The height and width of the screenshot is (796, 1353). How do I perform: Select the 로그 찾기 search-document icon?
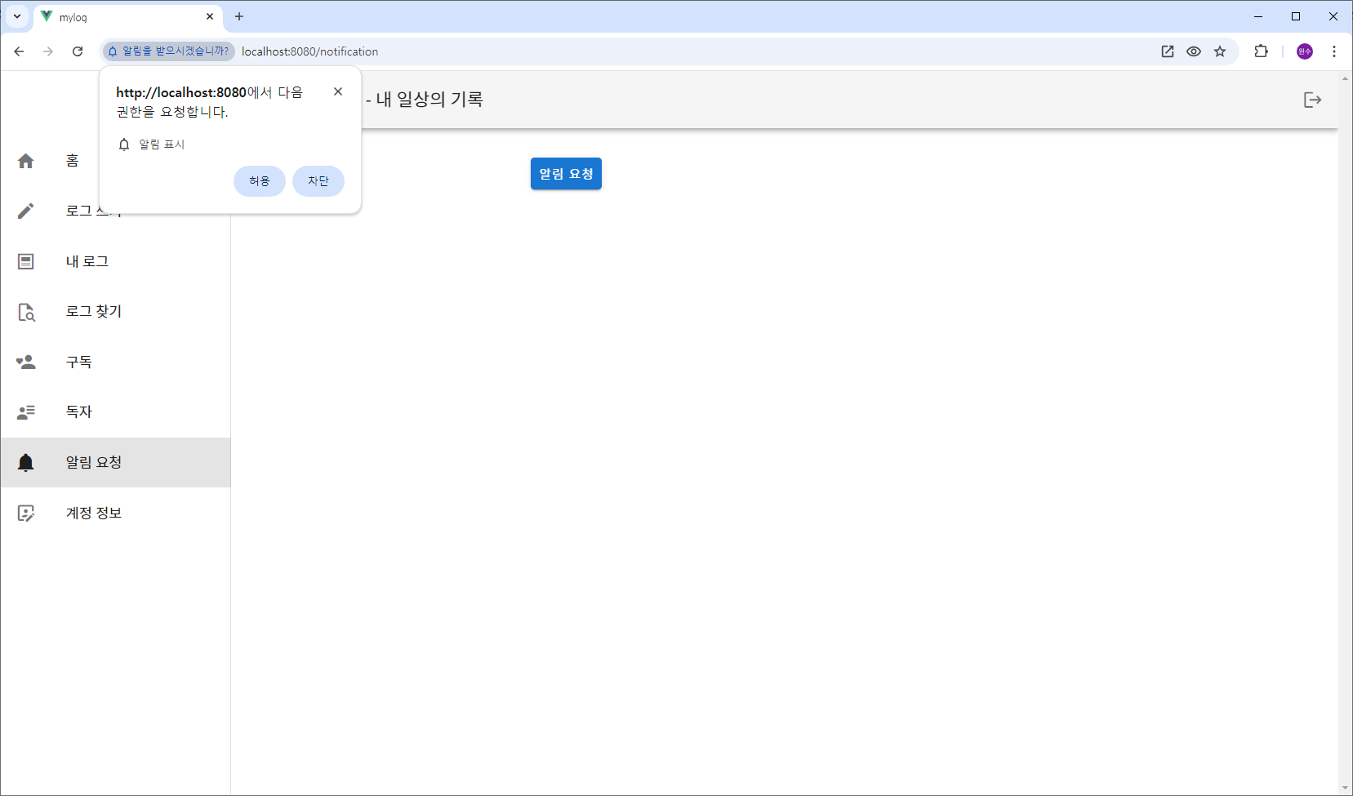25,311
